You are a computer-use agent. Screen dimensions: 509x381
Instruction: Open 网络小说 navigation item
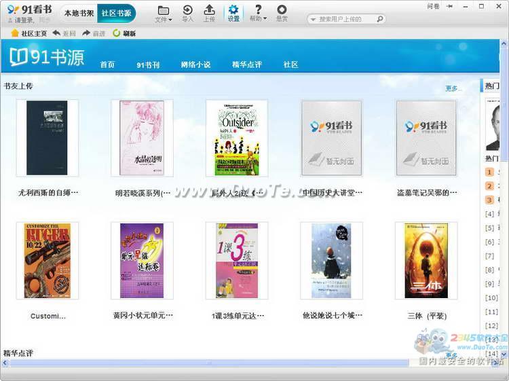(x=195, y=65)
